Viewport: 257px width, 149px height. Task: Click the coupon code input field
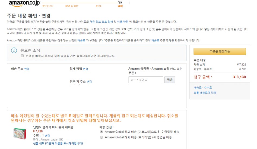click(146, 80)
